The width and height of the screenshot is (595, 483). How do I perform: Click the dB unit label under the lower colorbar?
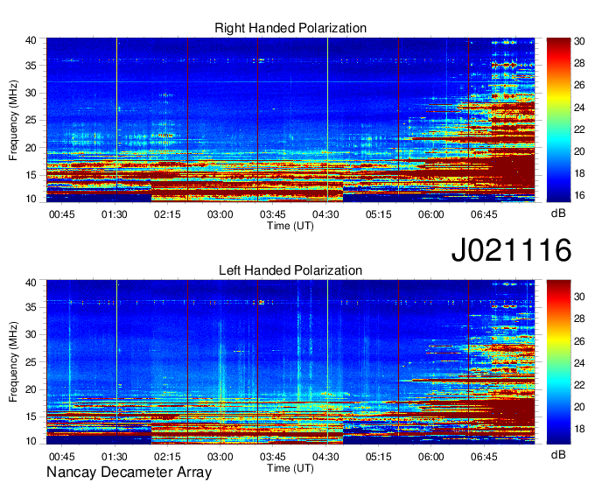coord(558,454)
